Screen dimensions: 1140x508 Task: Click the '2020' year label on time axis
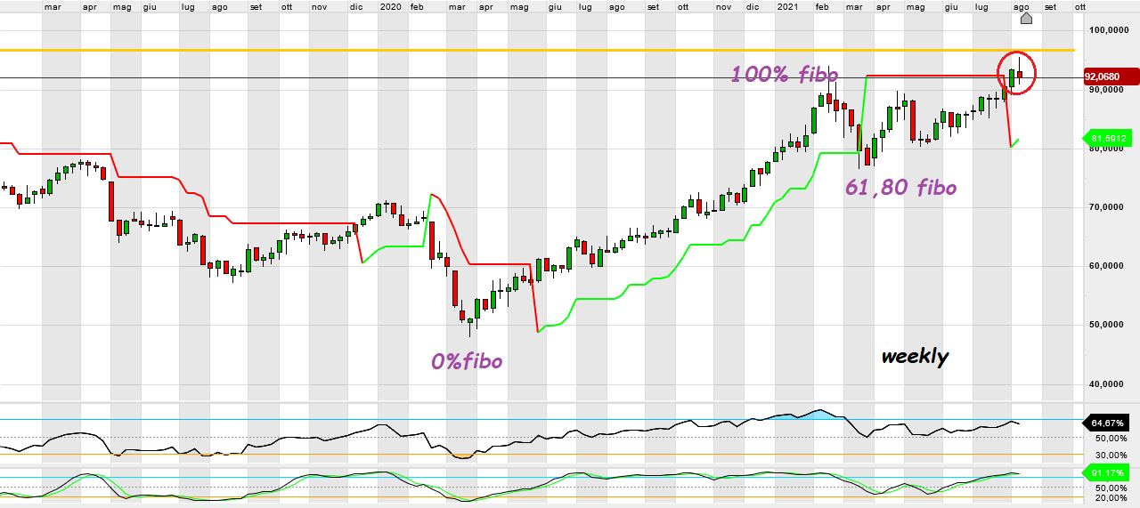[x=390, y=6]
